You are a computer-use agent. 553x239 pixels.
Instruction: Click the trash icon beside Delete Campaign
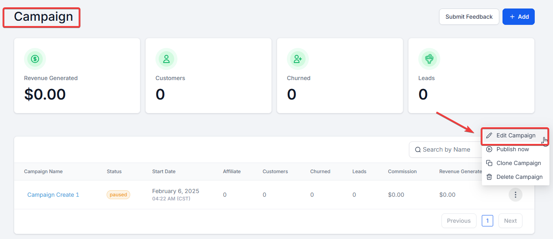(x=489, y=177)
